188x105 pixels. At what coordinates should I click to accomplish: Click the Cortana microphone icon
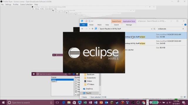click(x=51, y=102)
